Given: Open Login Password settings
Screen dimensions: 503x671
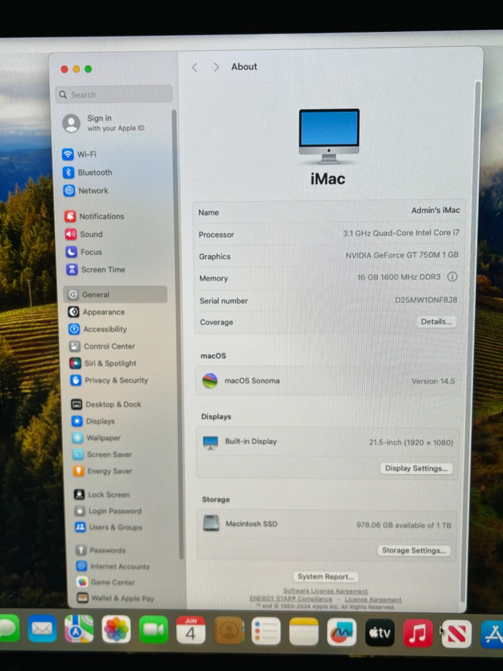Looking at the screenshot, I should [x=108, y=511].
